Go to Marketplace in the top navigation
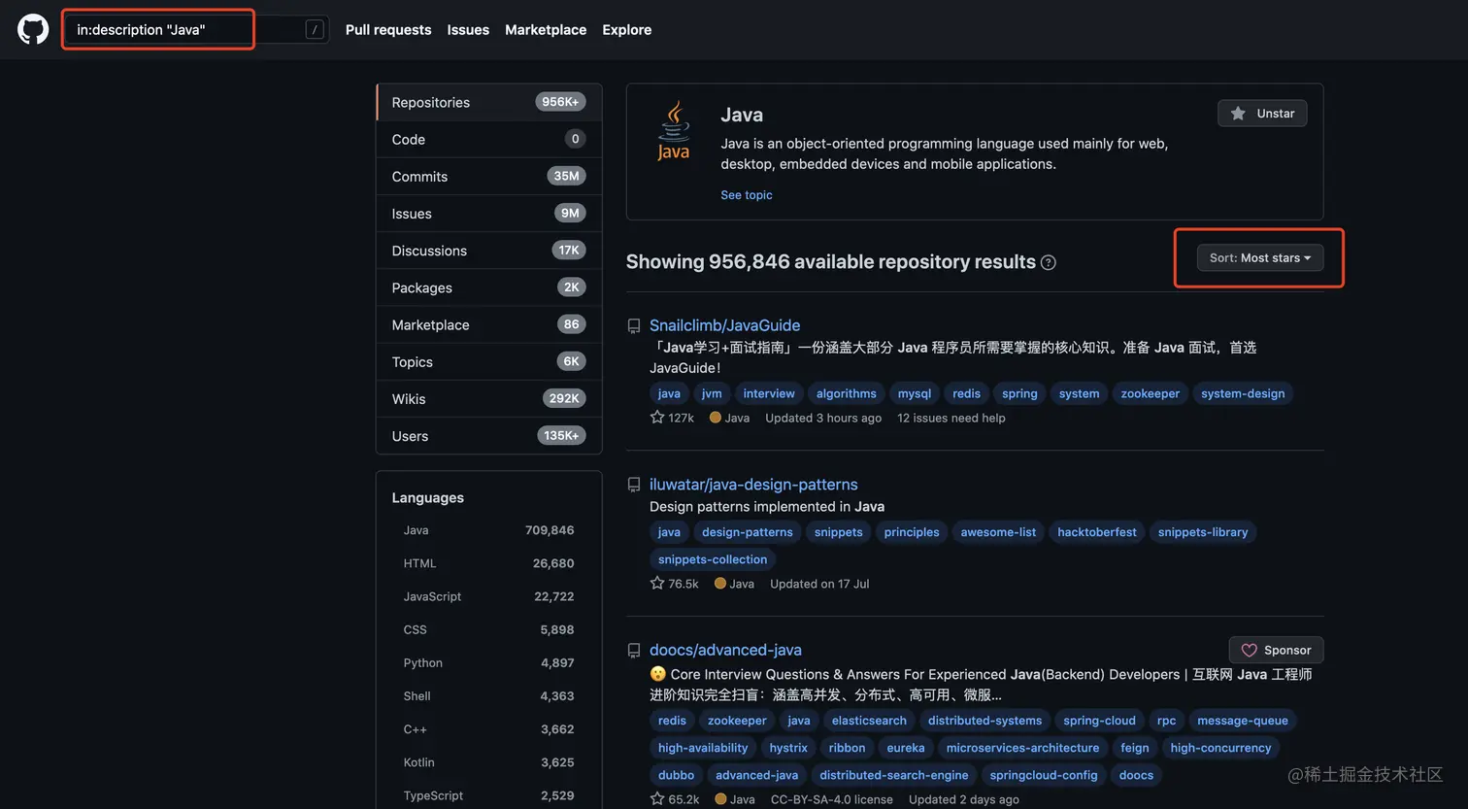This screenshot has width=1468, height=809. [546, 29]
